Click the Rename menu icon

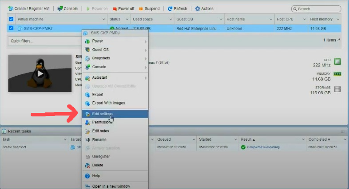(87, 140)
